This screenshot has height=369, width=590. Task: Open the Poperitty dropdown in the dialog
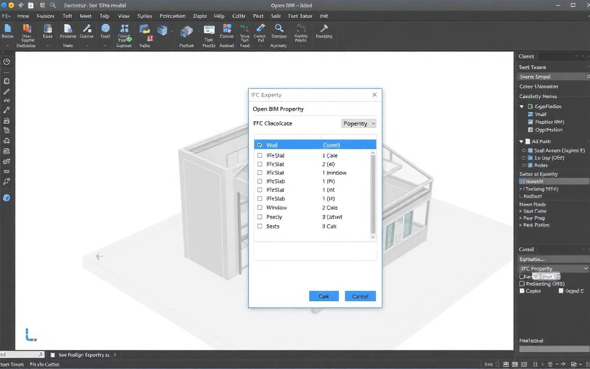(x=359, y=124)
